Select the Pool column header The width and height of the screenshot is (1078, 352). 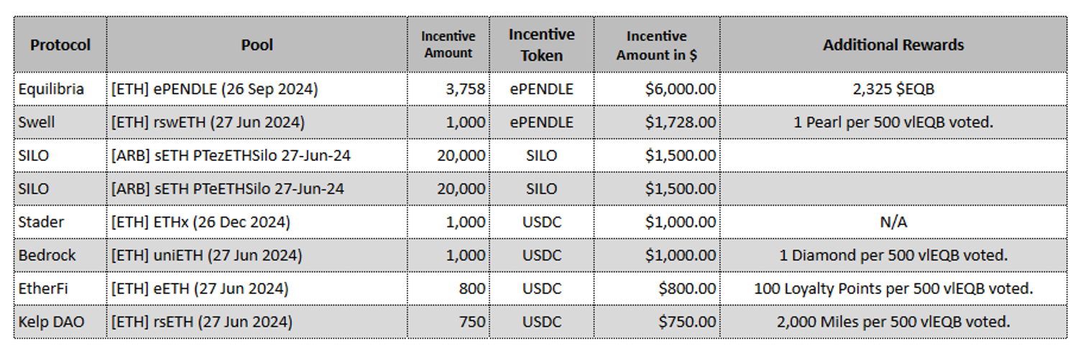pyautogui.click(x=257, y=45)
